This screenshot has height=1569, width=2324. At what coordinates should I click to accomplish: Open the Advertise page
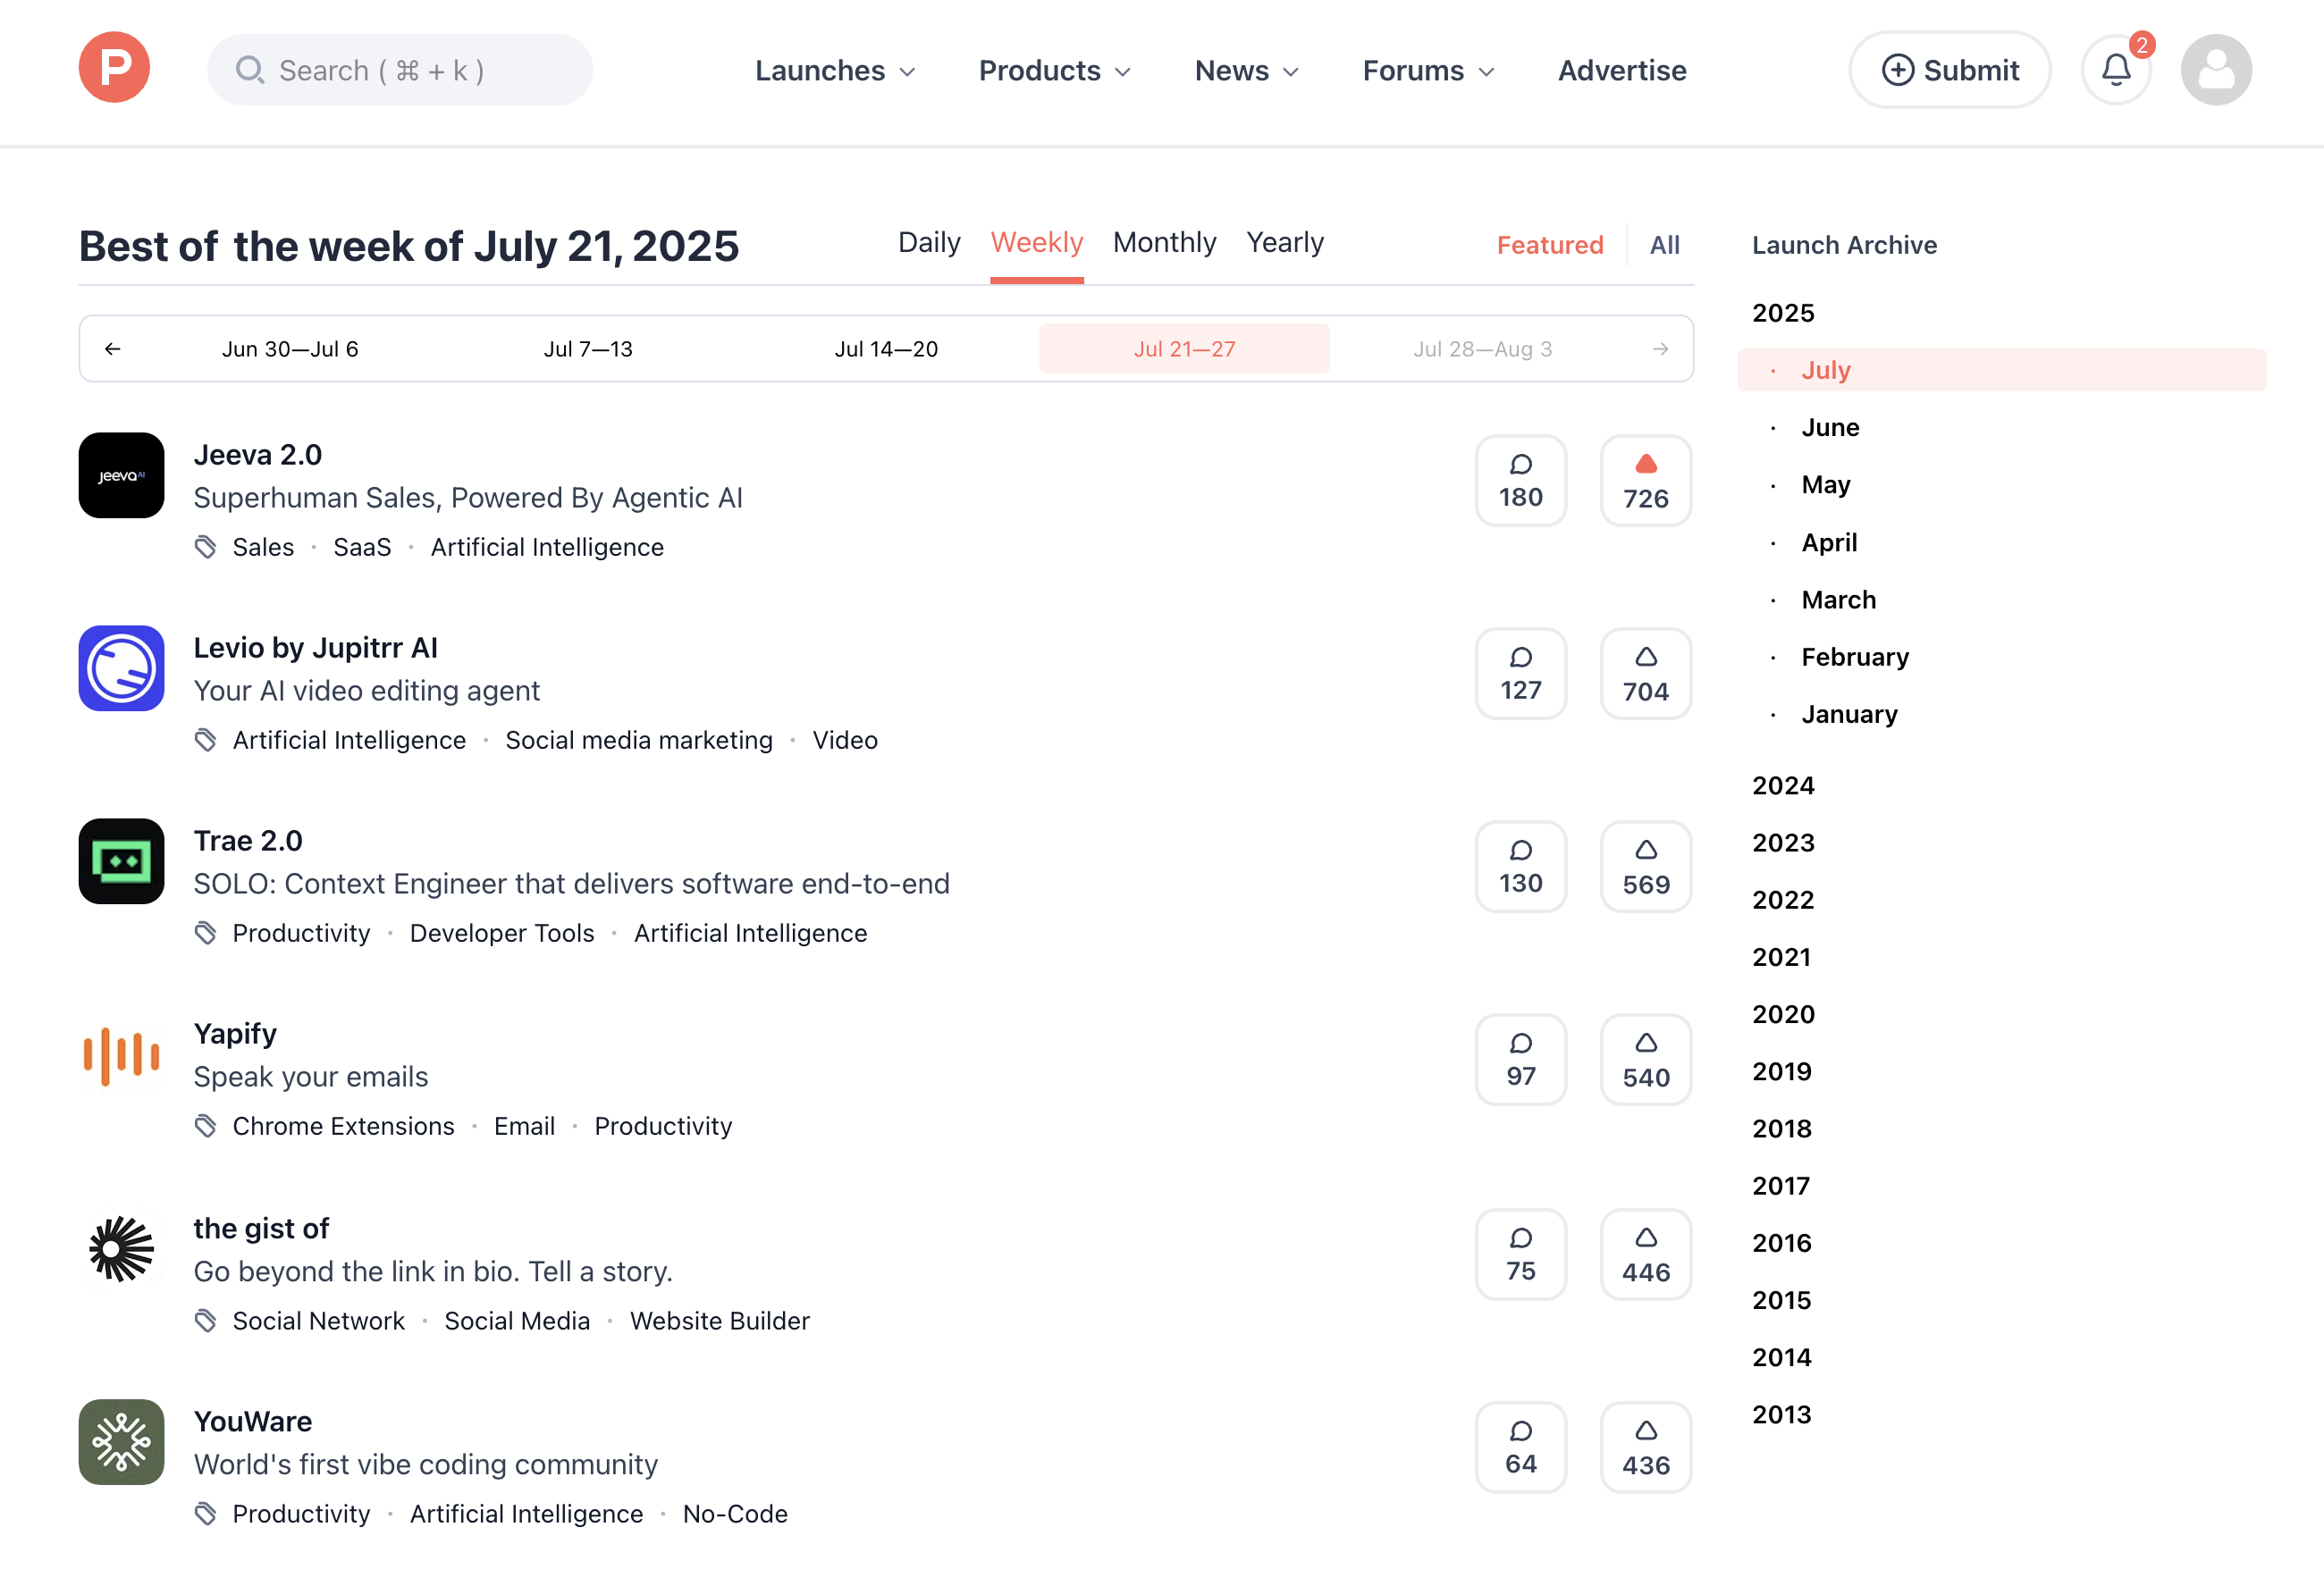[x=1622, y=71]
